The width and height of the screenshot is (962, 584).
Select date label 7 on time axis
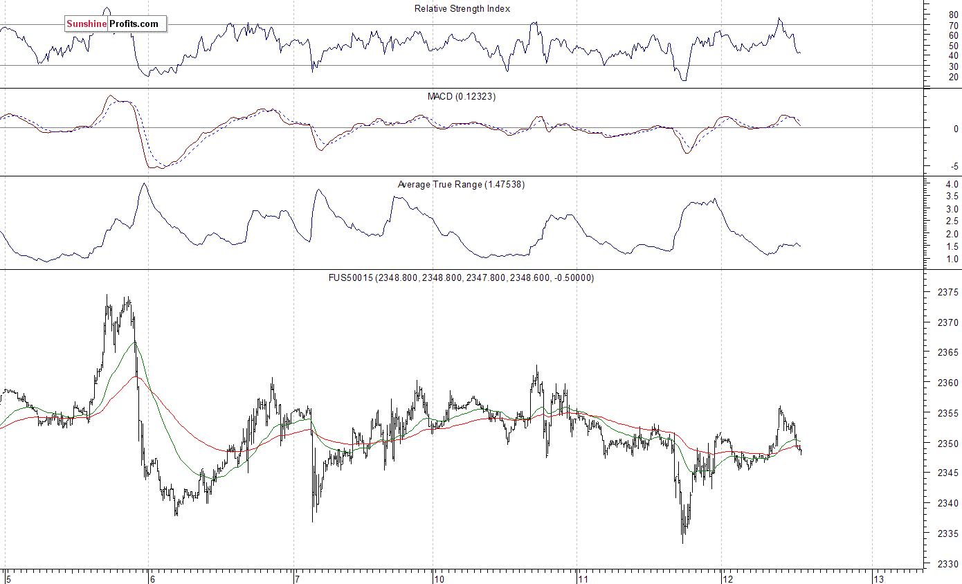[298, 578]
